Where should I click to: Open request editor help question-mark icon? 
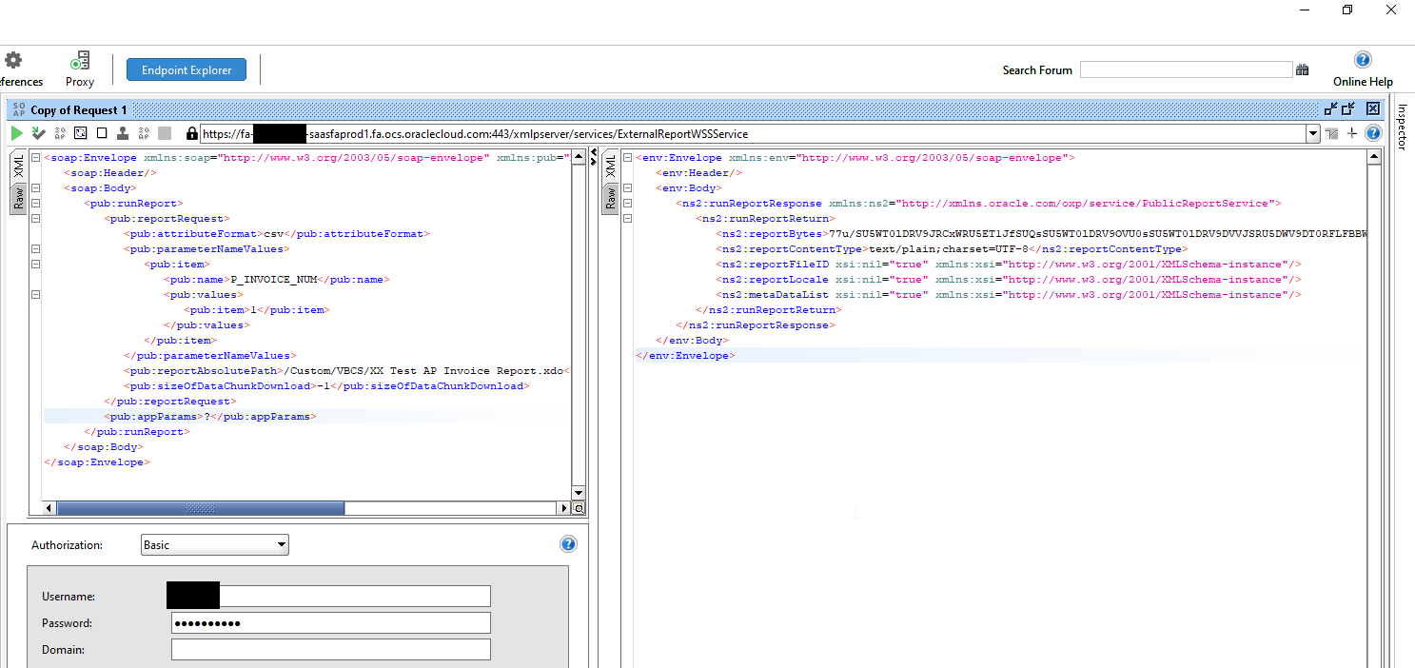tap(1373, 133)
